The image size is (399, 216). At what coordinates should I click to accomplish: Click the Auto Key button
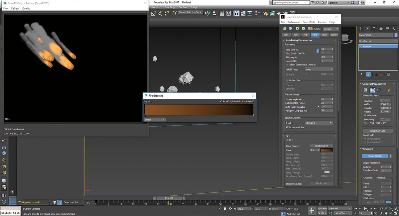tap(322, 209)
